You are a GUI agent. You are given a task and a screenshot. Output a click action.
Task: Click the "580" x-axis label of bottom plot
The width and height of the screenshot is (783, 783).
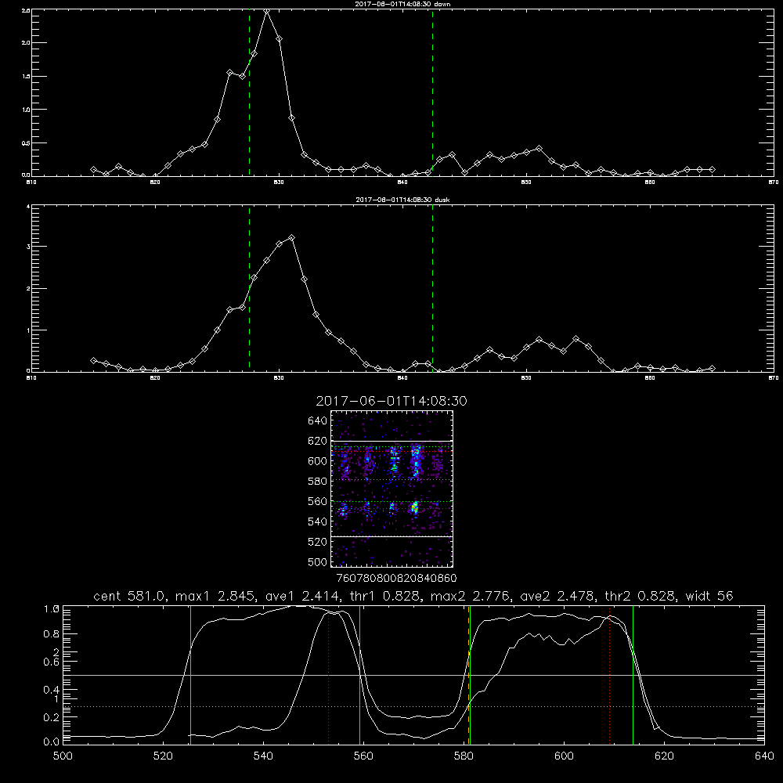tap(464, 756)
